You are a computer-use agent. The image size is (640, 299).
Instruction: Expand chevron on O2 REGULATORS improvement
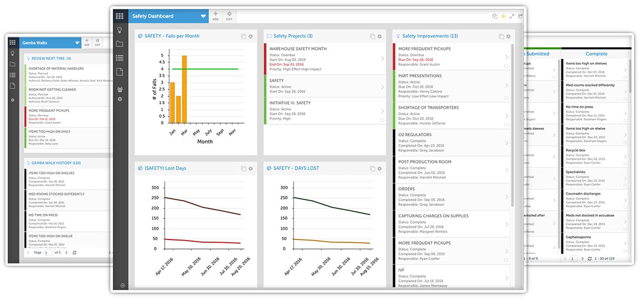507,143
